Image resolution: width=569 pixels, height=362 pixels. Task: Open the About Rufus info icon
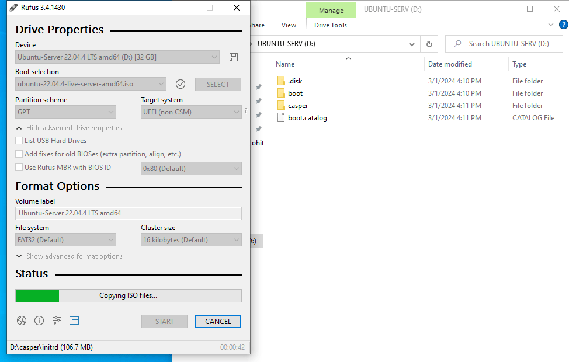(x=39, y=321)
